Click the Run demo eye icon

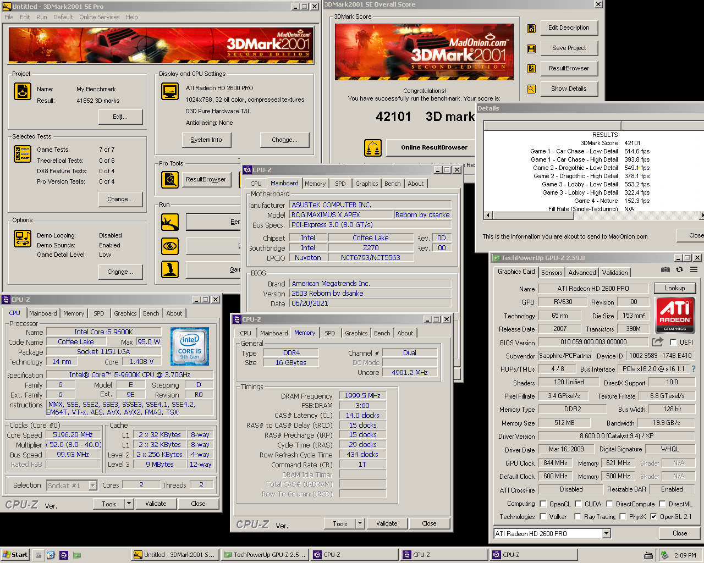click(170, 246)
